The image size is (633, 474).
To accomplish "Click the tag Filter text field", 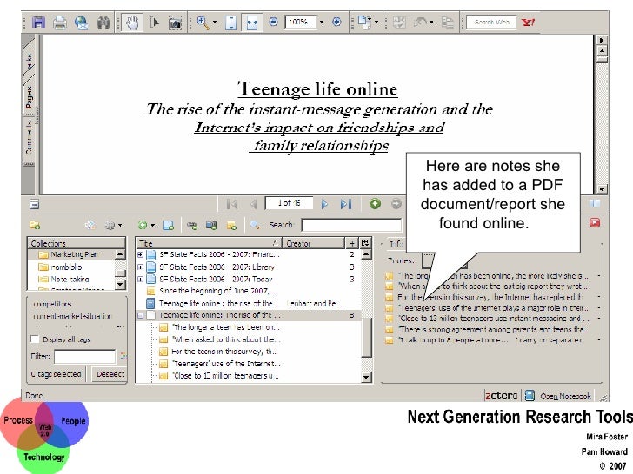I will tap(84, 356).
